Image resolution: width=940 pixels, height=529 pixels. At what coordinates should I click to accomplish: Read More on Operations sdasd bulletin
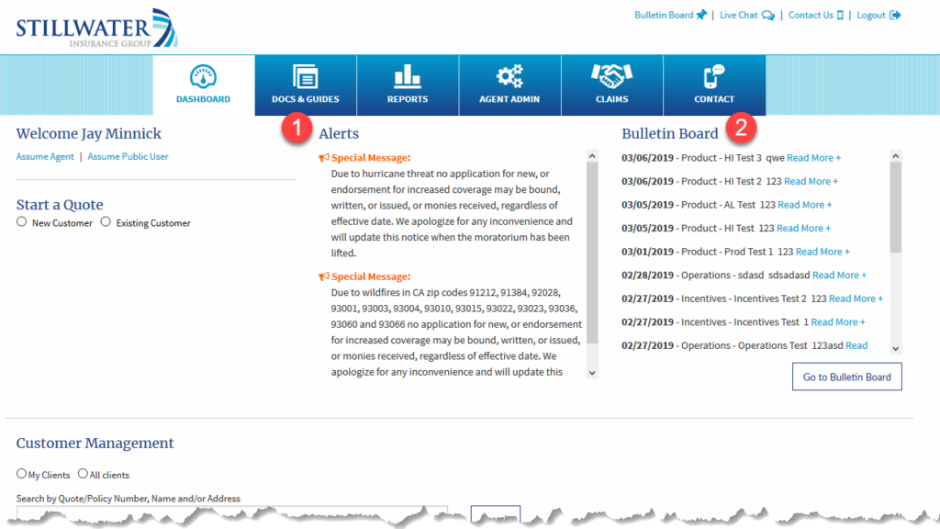pyautogui.click(x=839, y=275)
